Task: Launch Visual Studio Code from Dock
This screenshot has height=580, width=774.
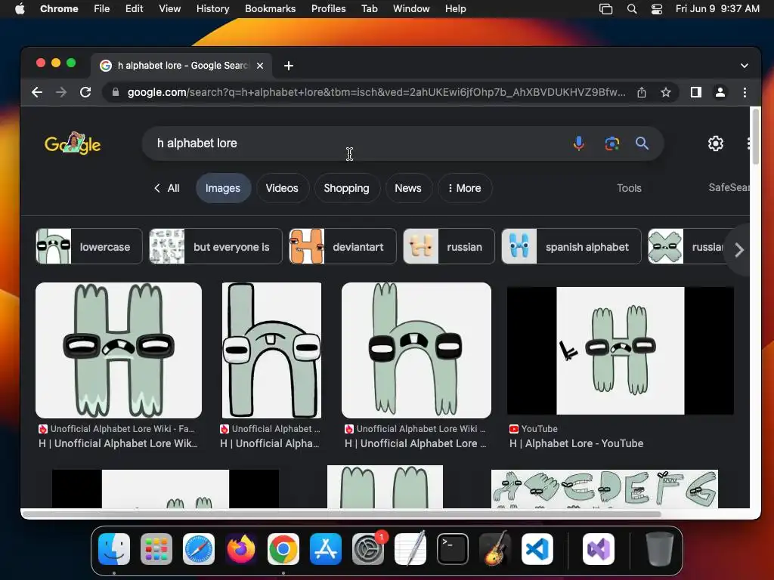Action: click(537, 549)
